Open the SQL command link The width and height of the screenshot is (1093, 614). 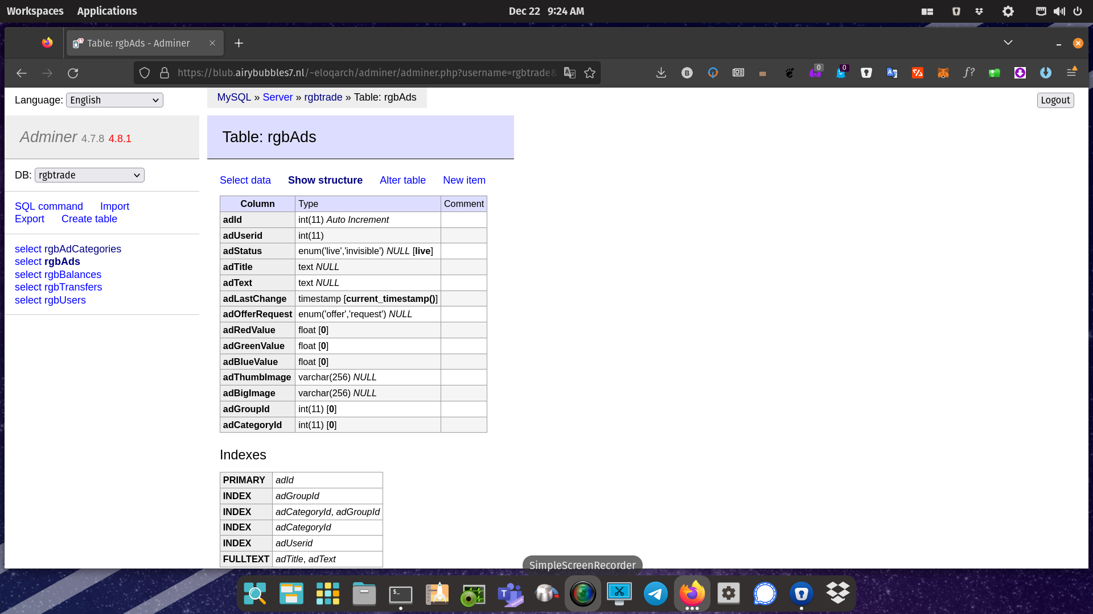point(49,206)
